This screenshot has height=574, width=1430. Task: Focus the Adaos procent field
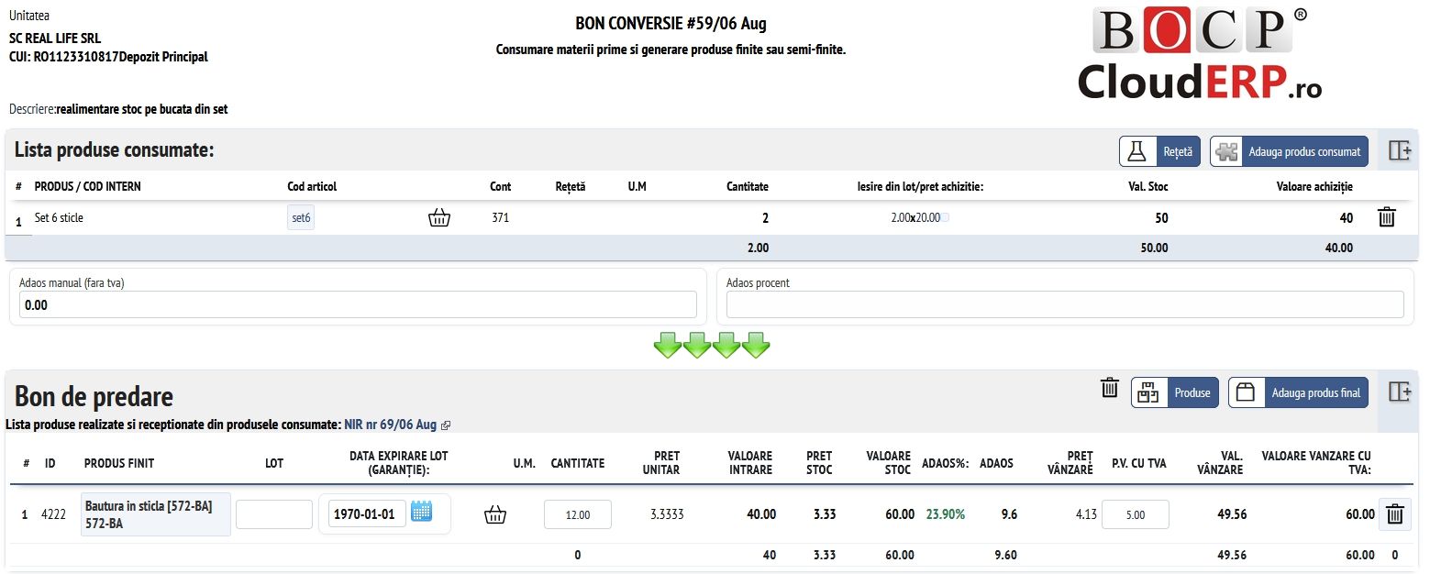pos(1065,304)
